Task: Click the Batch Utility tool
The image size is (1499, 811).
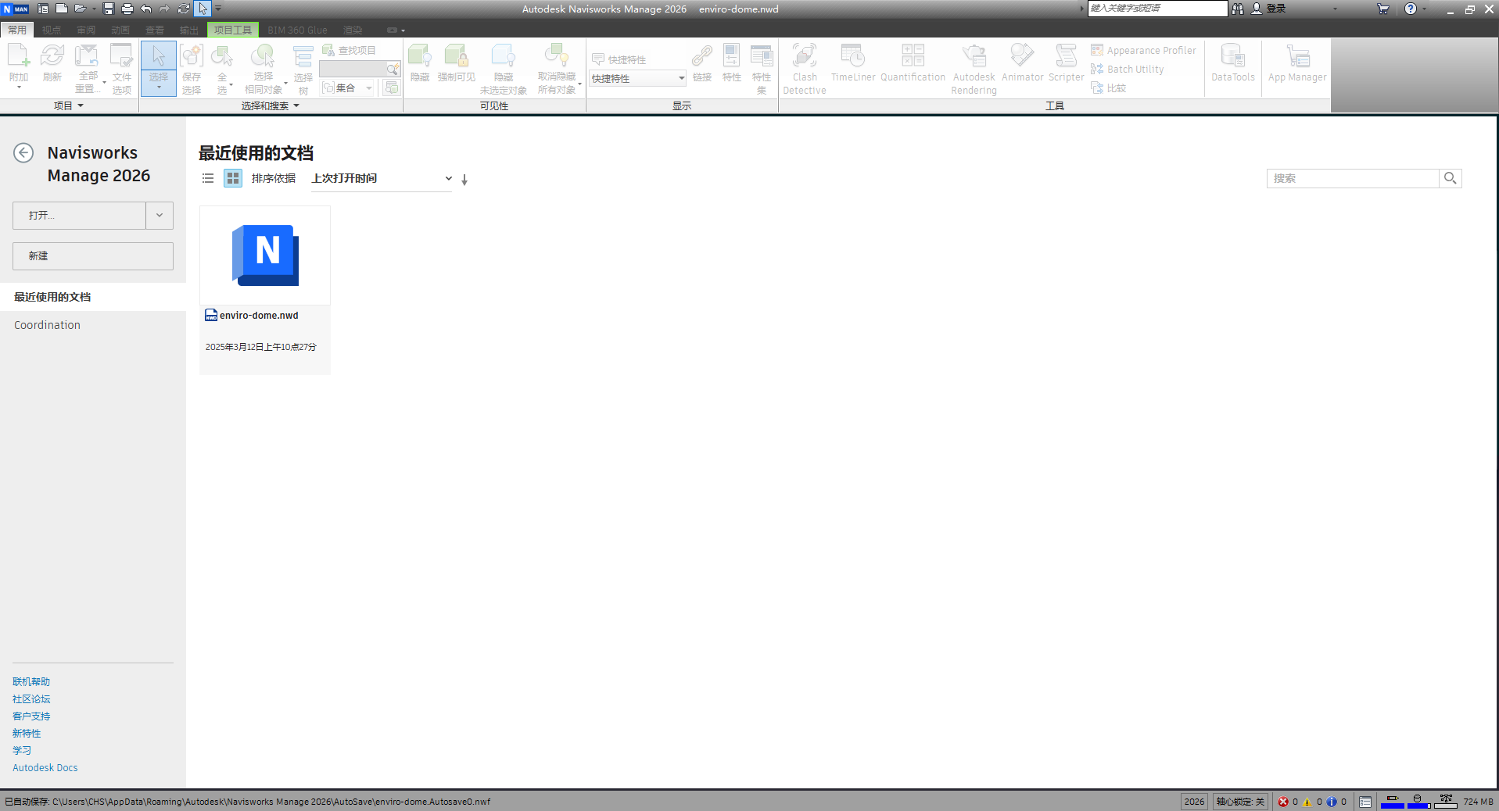Action: pos(1128,69)
